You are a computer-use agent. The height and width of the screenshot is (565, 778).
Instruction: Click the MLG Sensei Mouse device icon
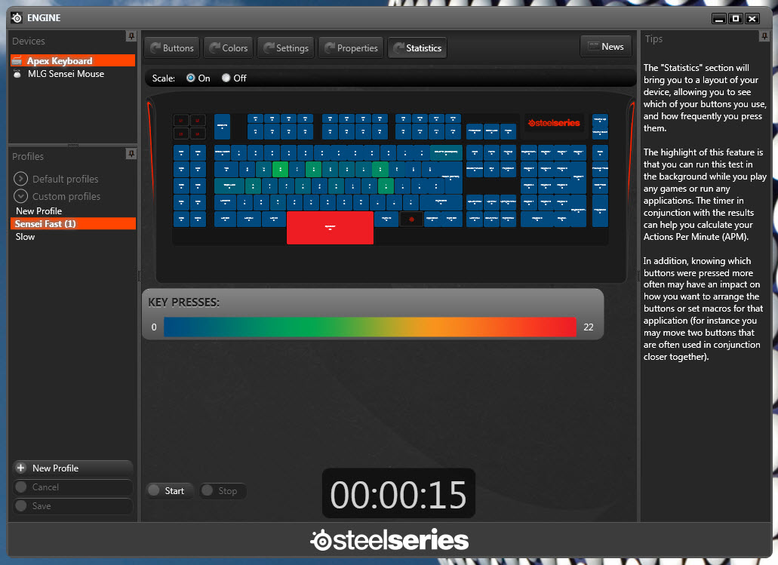click(x=17, y=74)
